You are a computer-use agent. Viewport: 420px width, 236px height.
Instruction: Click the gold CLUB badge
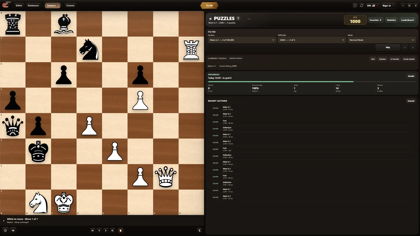209,6
